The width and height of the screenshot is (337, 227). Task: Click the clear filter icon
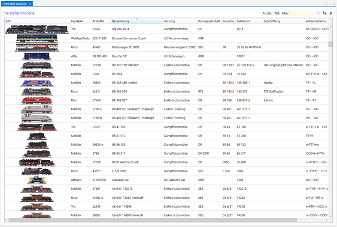(318, 13)
